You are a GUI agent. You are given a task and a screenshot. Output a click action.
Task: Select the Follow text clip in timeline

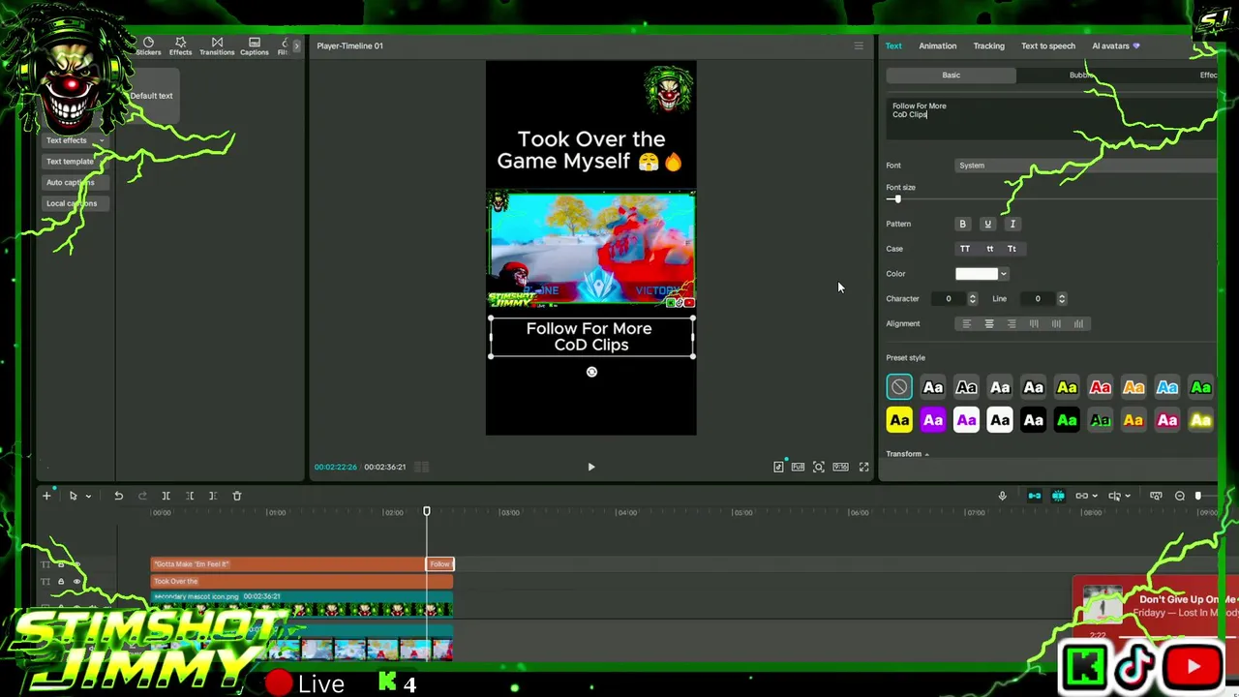tap(440, 564)
